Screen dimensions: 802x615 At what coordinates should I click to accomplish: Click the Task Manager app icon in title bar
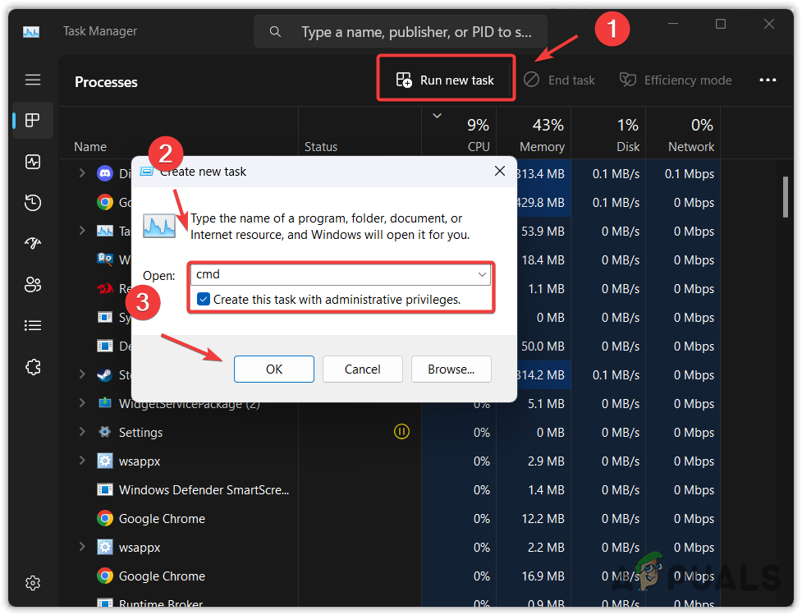[x=31, y=32]
